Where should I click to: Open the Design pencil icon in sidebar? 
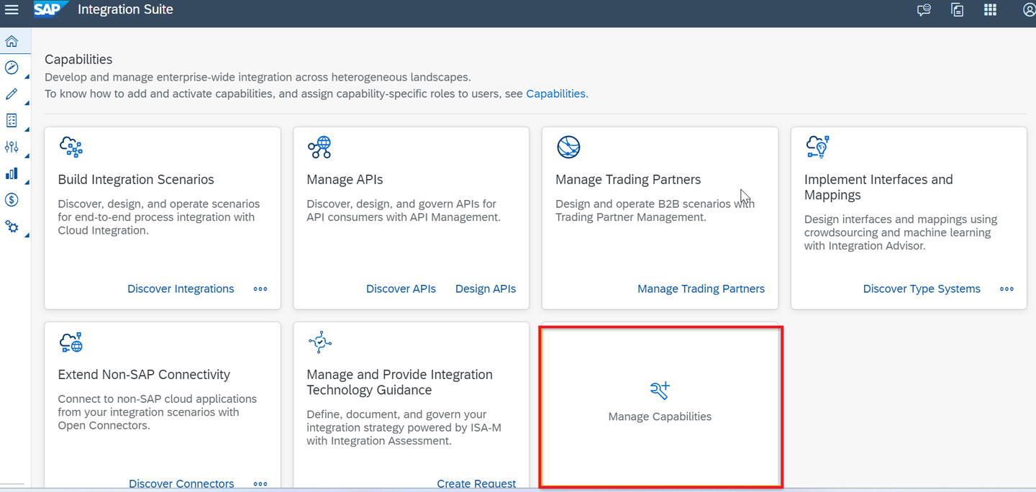tap(12, 94)
